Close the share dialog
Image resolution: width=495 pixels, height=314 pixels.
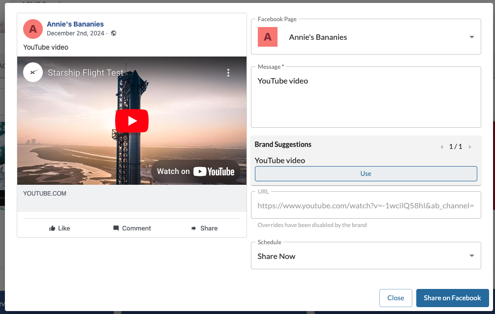click(x=396, y=298)
